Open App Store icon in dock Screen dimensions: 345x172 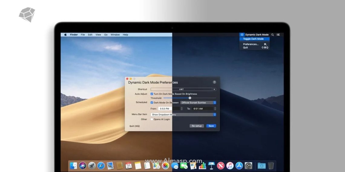tap(239, 166)
